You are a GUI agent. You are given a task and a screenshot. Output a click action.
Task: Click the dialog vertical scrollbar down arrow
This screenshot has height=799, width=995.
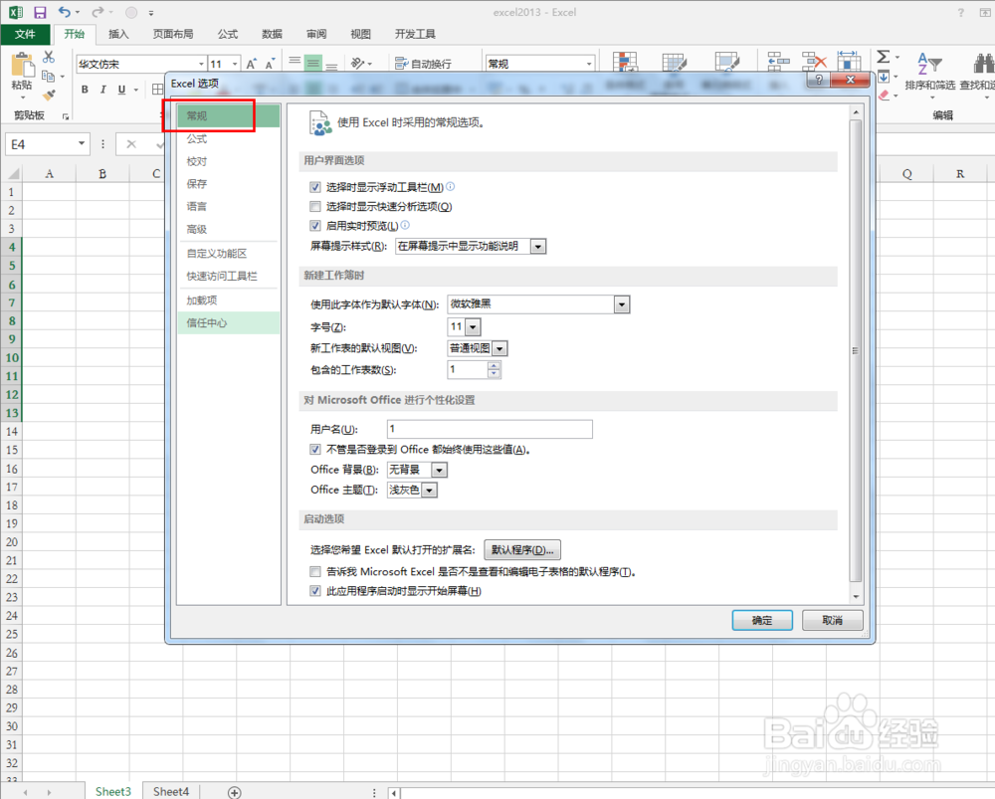(856, 597)
